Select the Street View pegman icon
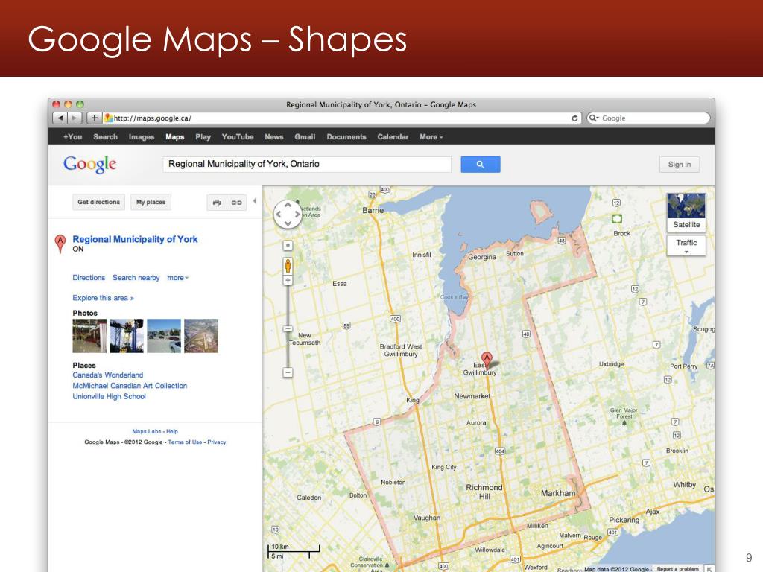The width and height of the screenshot is (763, 572). pos(288,266)
